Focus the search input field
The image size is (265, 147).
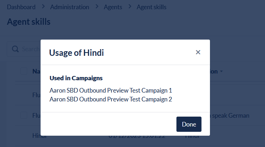pyautogui.click(x=30, y=49)
